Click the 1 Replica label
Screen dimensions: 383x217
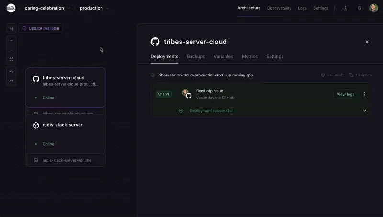tap(363, 75)
